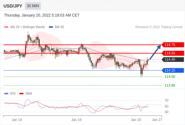Viewport: 185px width, 125px height.
Task: Click the 114.75 resistance price tag
Action: [172, 45]
